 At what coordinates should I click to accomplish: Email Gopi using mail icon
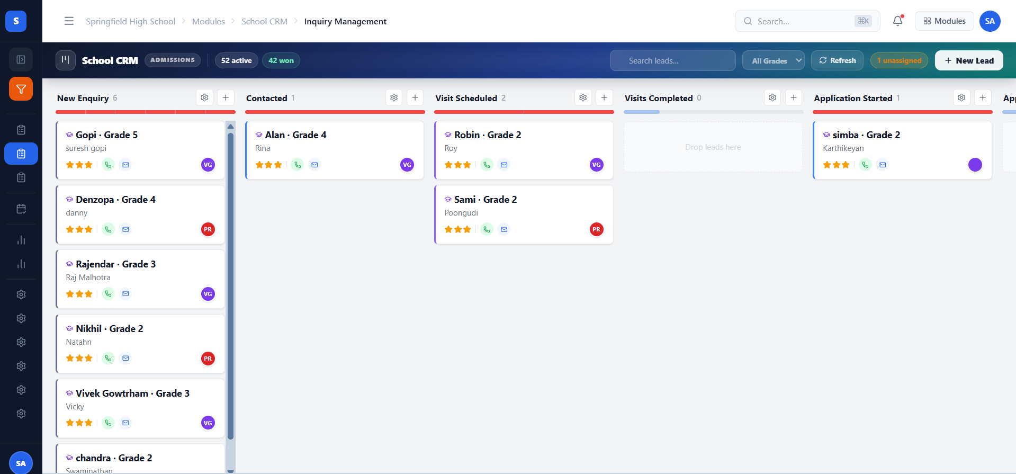click(125, 165)
